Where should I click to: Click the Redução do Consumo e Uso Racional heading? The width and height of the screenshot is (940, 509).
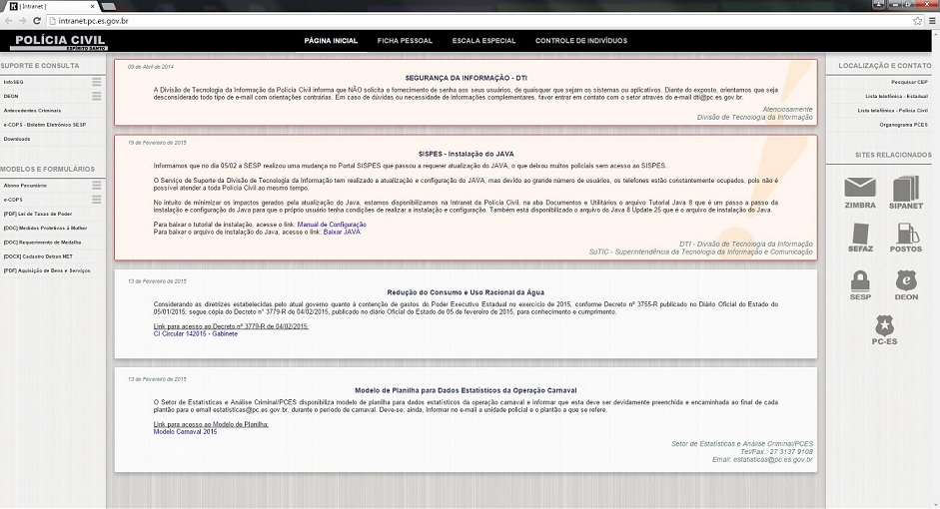466,292
